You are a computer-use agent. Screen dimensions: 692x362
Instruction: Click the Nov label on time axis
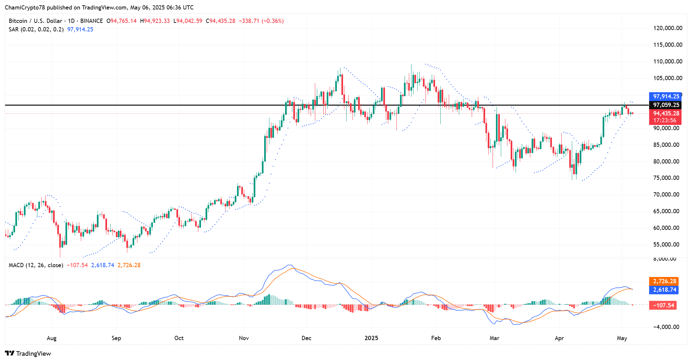point(244,338)
